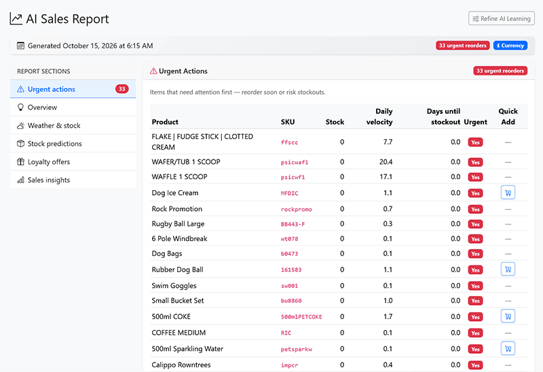Select SKU code psicwaf1
This screenshot has height=372, width=543.
pyautogui.click(x=295, y=162)
